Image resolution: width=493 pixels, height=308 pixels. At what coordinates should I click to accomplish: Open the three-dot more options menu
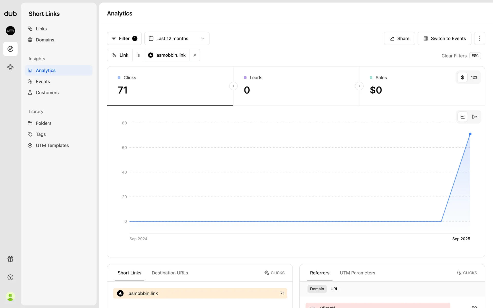click(x=479, y=38)
